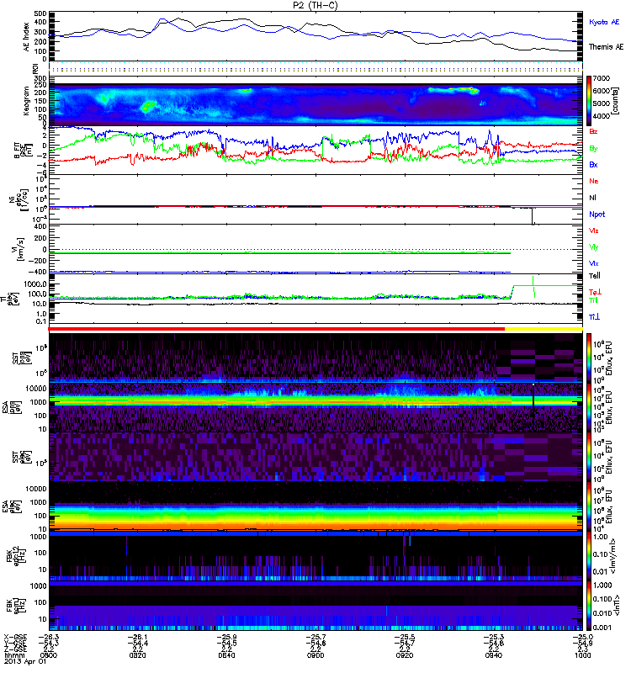Select the "Themis AE" legend label
The height and width of the screenshot is (673, 631).
pyautogui.click(x=606, y=47)
